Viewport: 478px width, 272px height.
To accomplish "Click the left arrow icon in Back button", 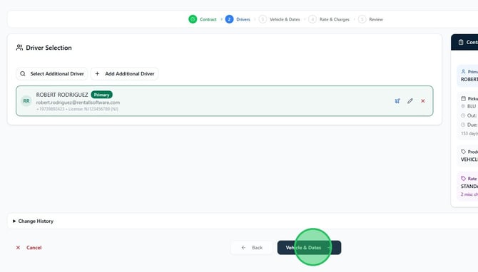I will (x=243, y=248).
